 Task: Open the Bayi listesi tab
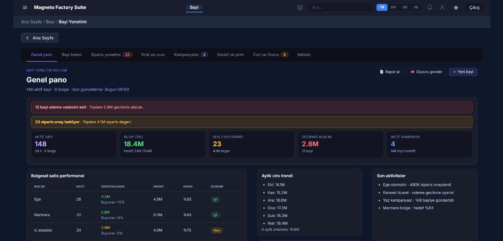(x=72, y=54)
